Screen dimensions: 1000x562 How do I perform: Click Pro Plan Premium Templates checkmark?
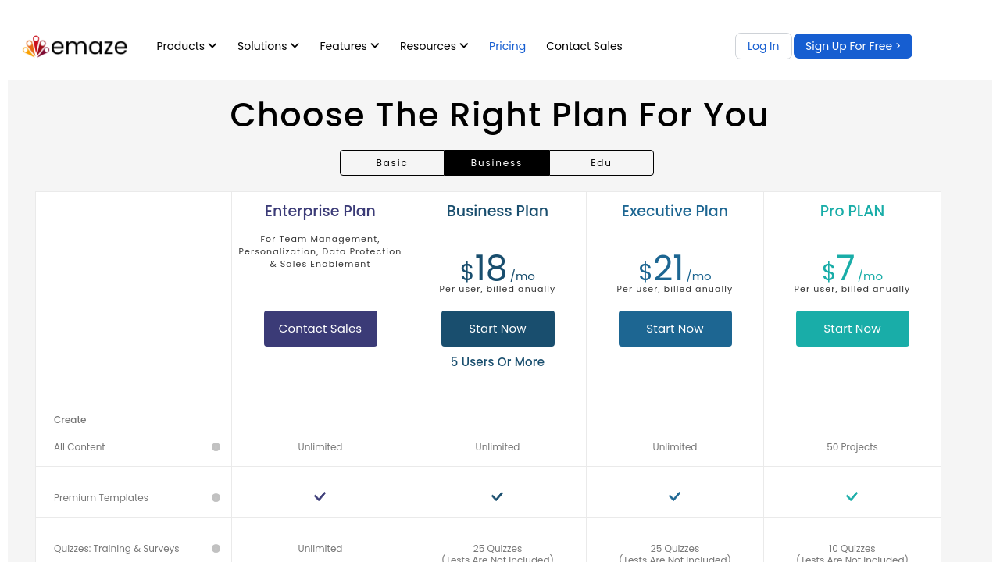click(852, 496)
